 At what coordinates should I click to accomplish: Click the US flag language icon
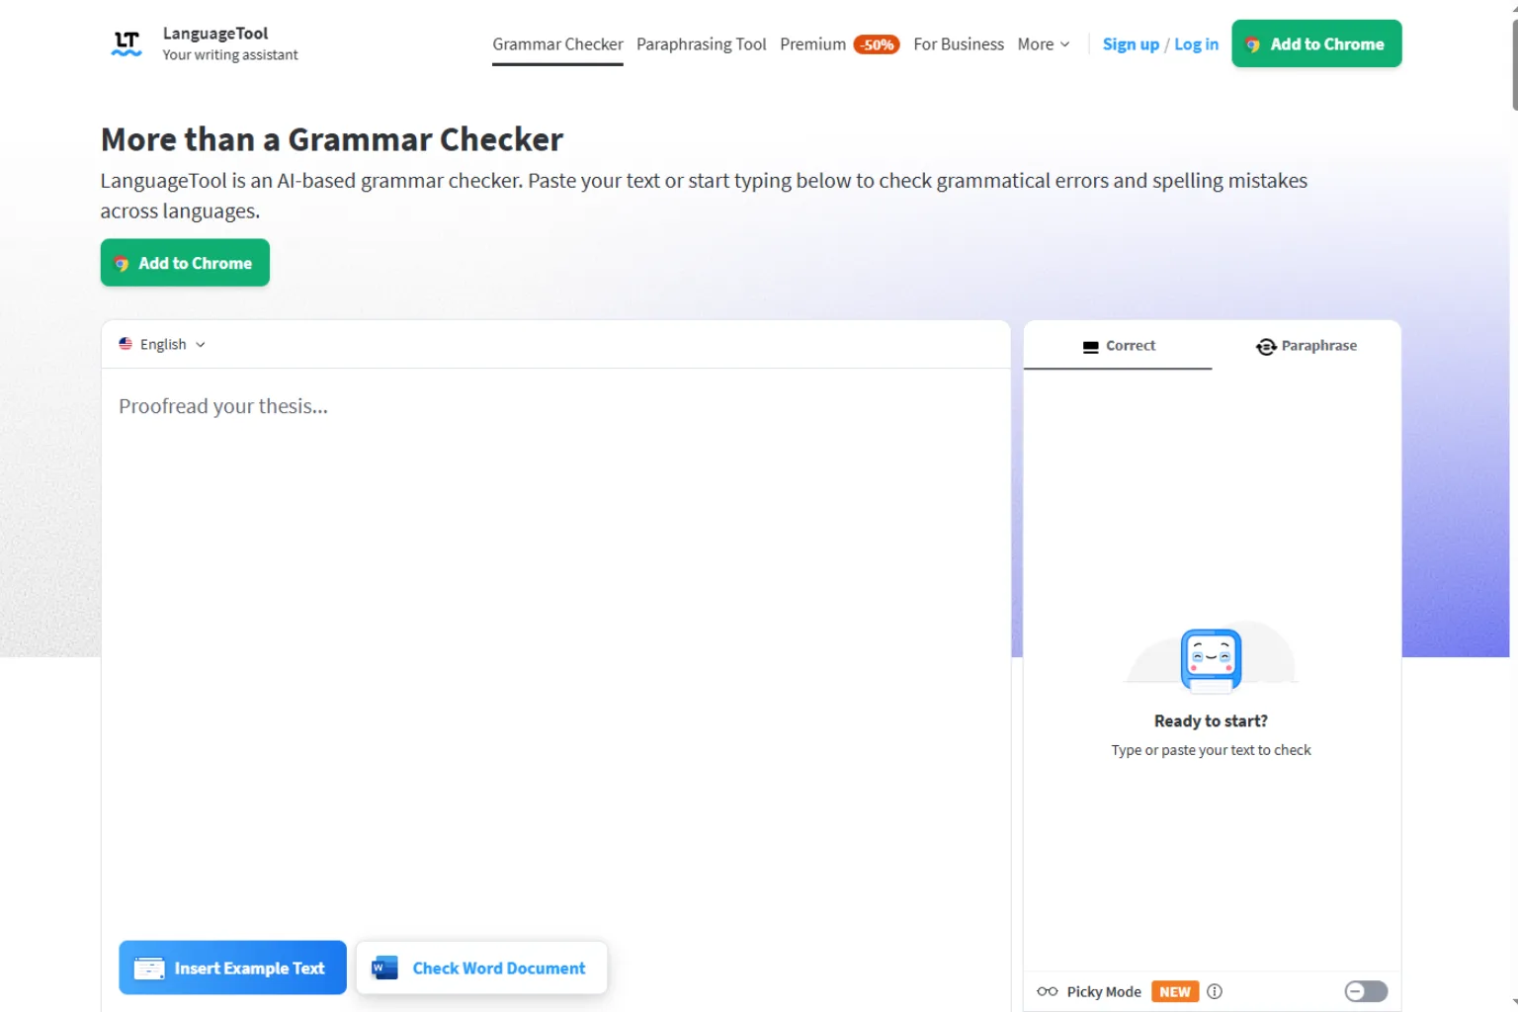coord(126,344)
